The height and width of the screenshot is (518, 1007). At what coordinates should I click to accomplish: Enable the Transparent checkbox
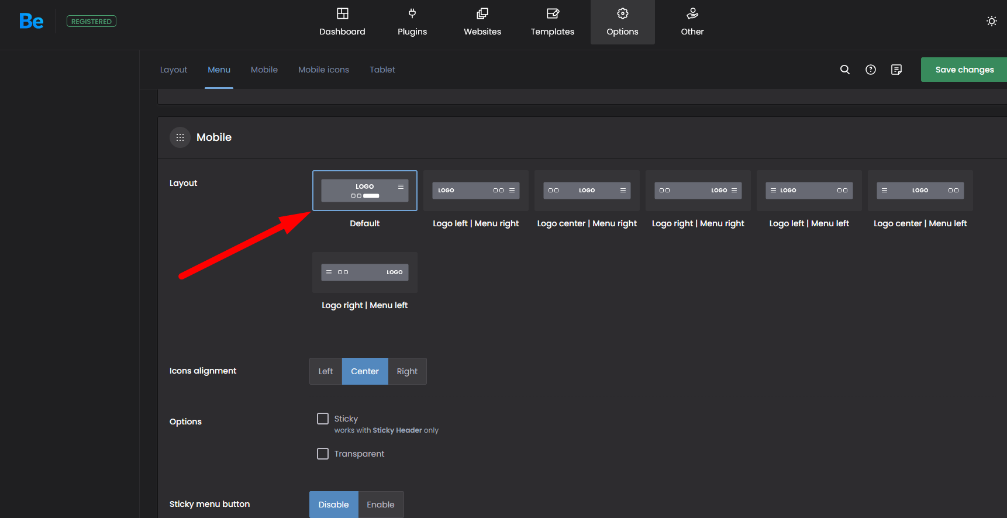pyautogui.click(x=323, y=454)
